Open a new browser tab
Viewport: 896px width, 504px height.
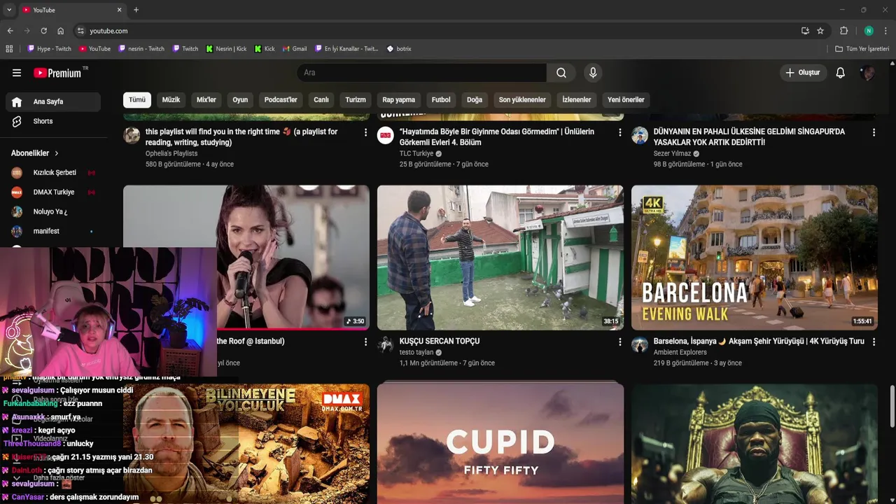pos(136,10)
